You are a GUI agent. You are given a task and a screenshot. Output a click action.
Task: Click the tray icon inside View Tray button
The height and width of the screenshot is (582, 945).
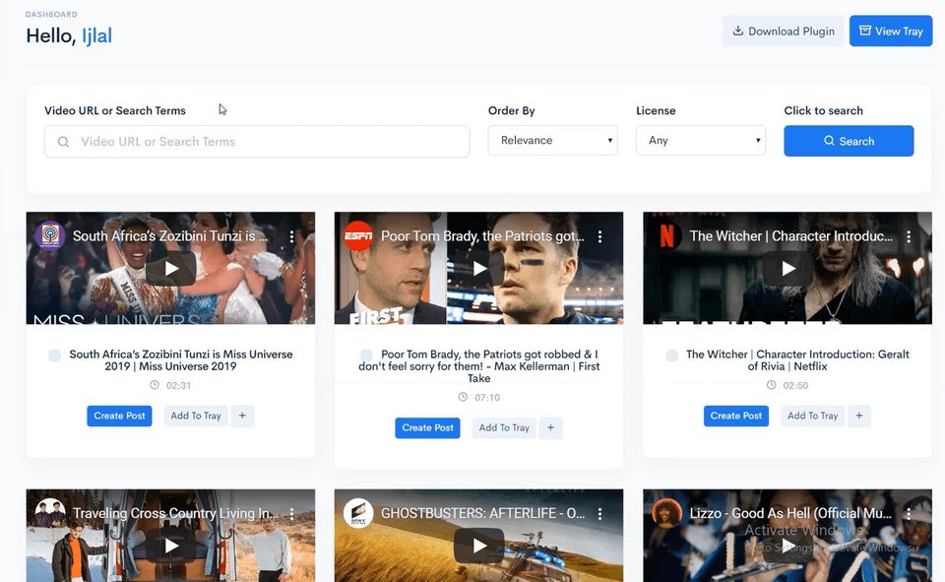tap(865, 31)
